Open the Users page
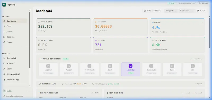This screenshot has width=212, height=100. click(x=15, y=69)
